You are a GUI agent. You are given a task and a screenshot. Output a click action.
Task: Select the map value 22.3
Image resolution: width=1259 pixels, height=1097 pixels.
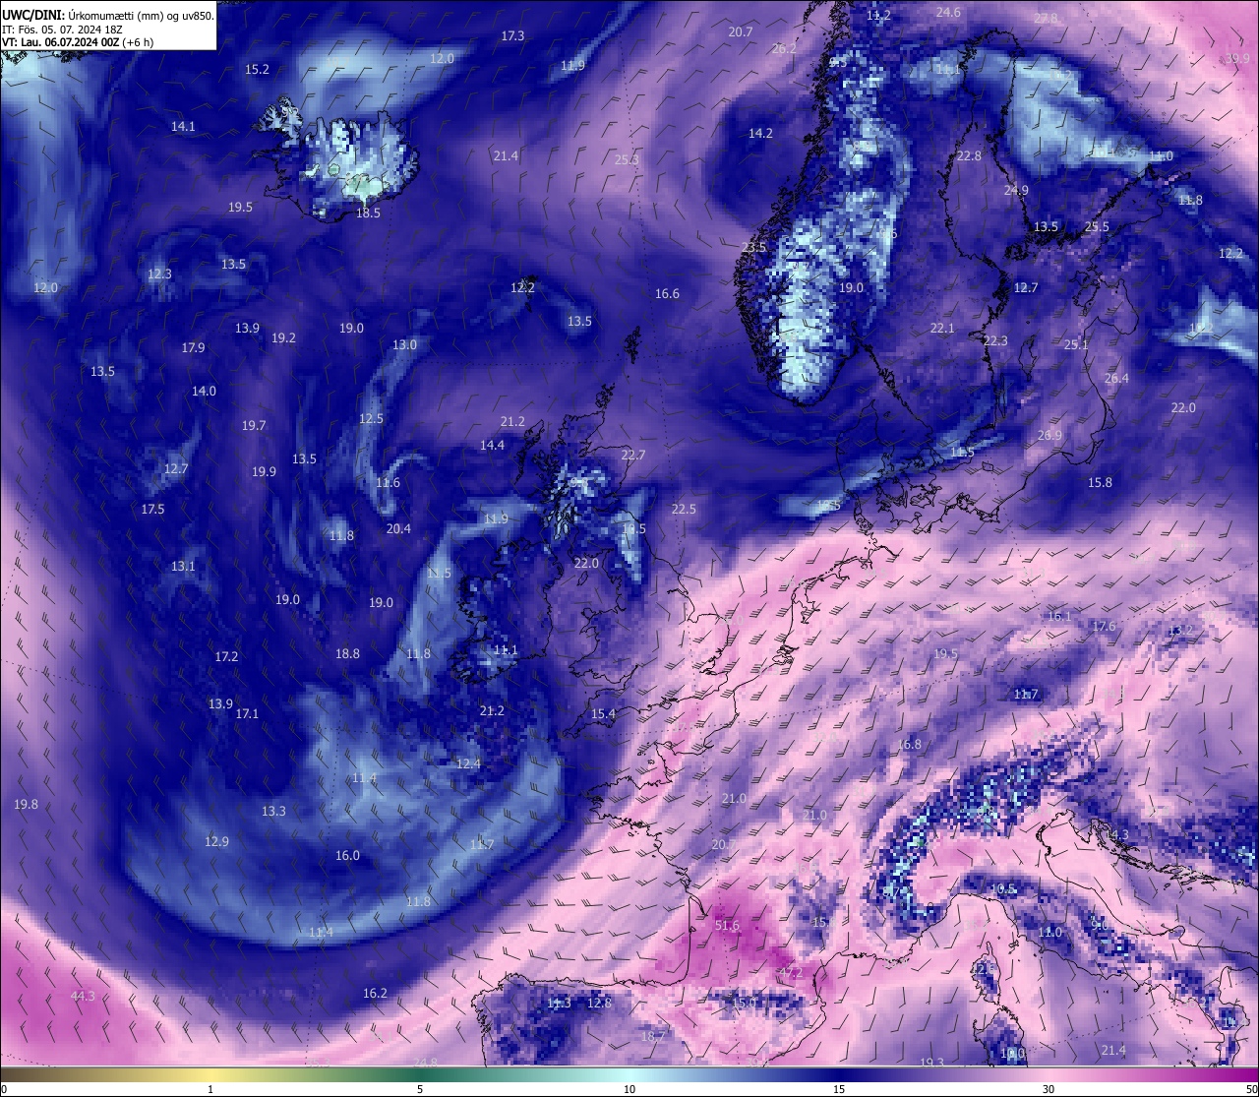tap(995, 341)
